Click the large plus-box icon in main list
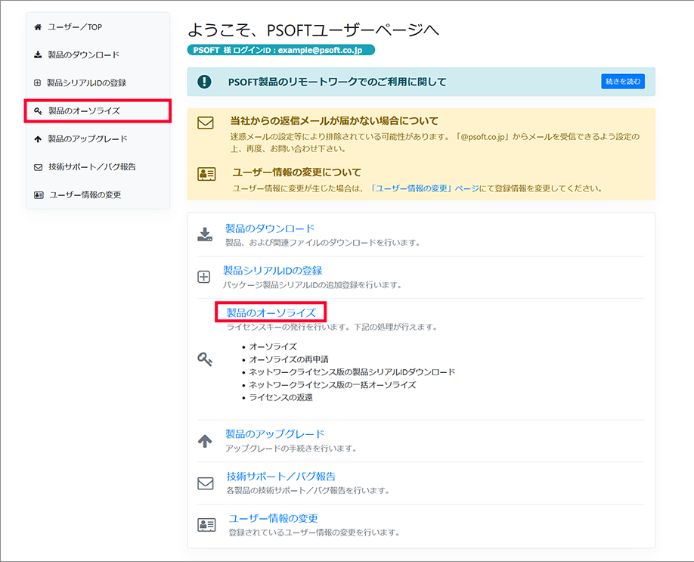Viewport: 694px width, 562px height. [203, 277]
